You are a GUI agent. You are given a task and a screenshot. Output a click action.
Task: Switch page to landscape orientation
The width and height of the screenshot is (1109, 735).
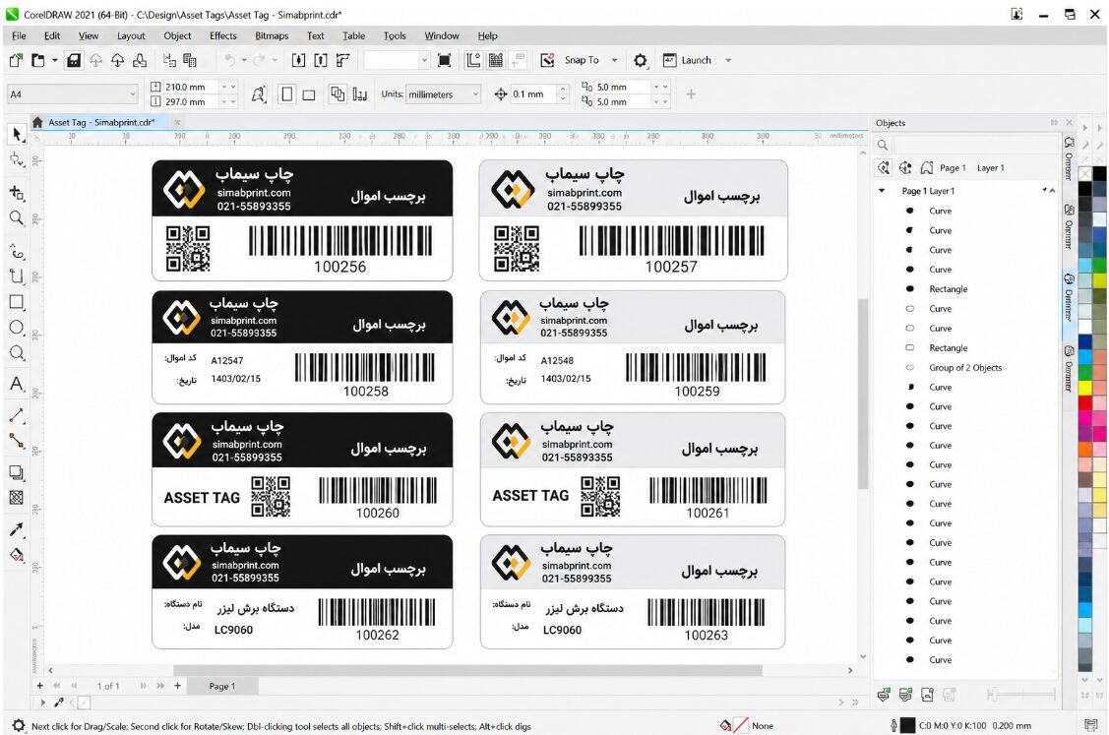[x=309, y=94]
